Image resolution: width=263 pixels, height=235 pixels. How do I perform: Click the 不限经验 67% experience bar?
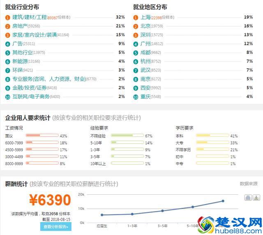[127, 135]
